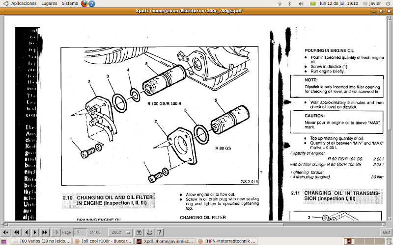The height and width of the screenshot is (245, 393).
Task: Open the window menu icon in title bar
Action: [3, 11]
